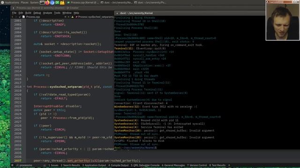The height and width of the screenshot is (168, 300).
Task: Open the Analyze menu in Qt Creator
Action: pos(47,13)
